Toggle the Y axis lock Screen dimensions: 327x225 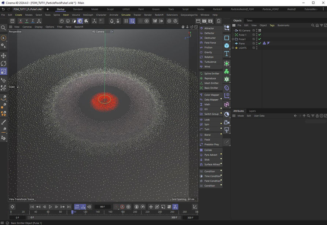pos(27,21)
